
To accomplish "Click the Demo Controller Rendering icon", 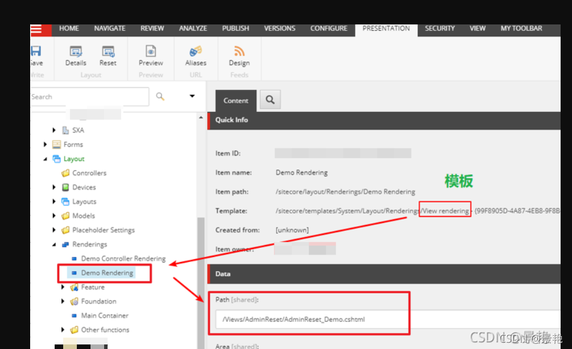I will coord(74,259).
